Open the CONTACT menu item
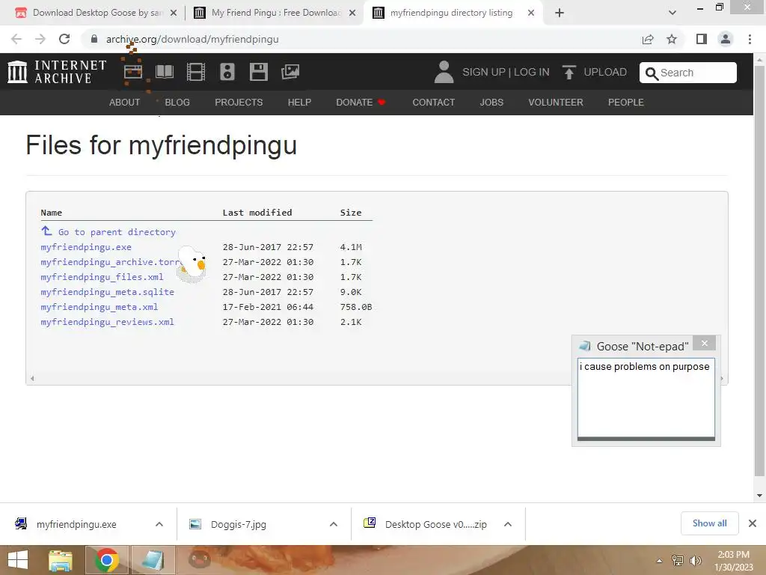The image size is (766, 575). pyautogui.click(x=433, y=102)
